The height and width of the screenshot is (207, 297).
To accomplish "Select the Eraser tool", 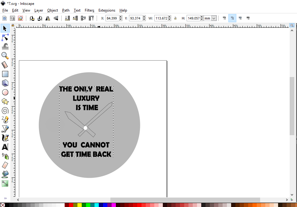I will 5,165.
